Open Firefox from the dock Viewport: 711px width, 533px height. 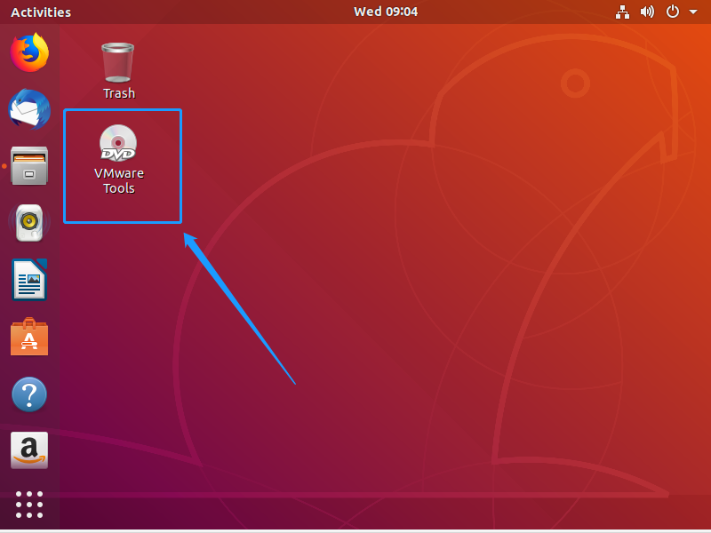pyautogui.click(x=29, y=52)
